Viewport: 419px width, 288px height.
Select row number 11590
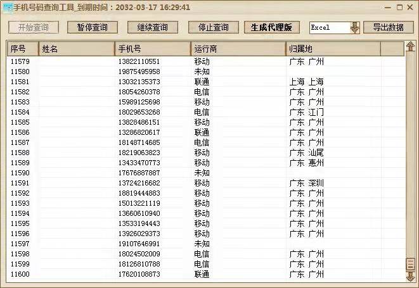20,173
